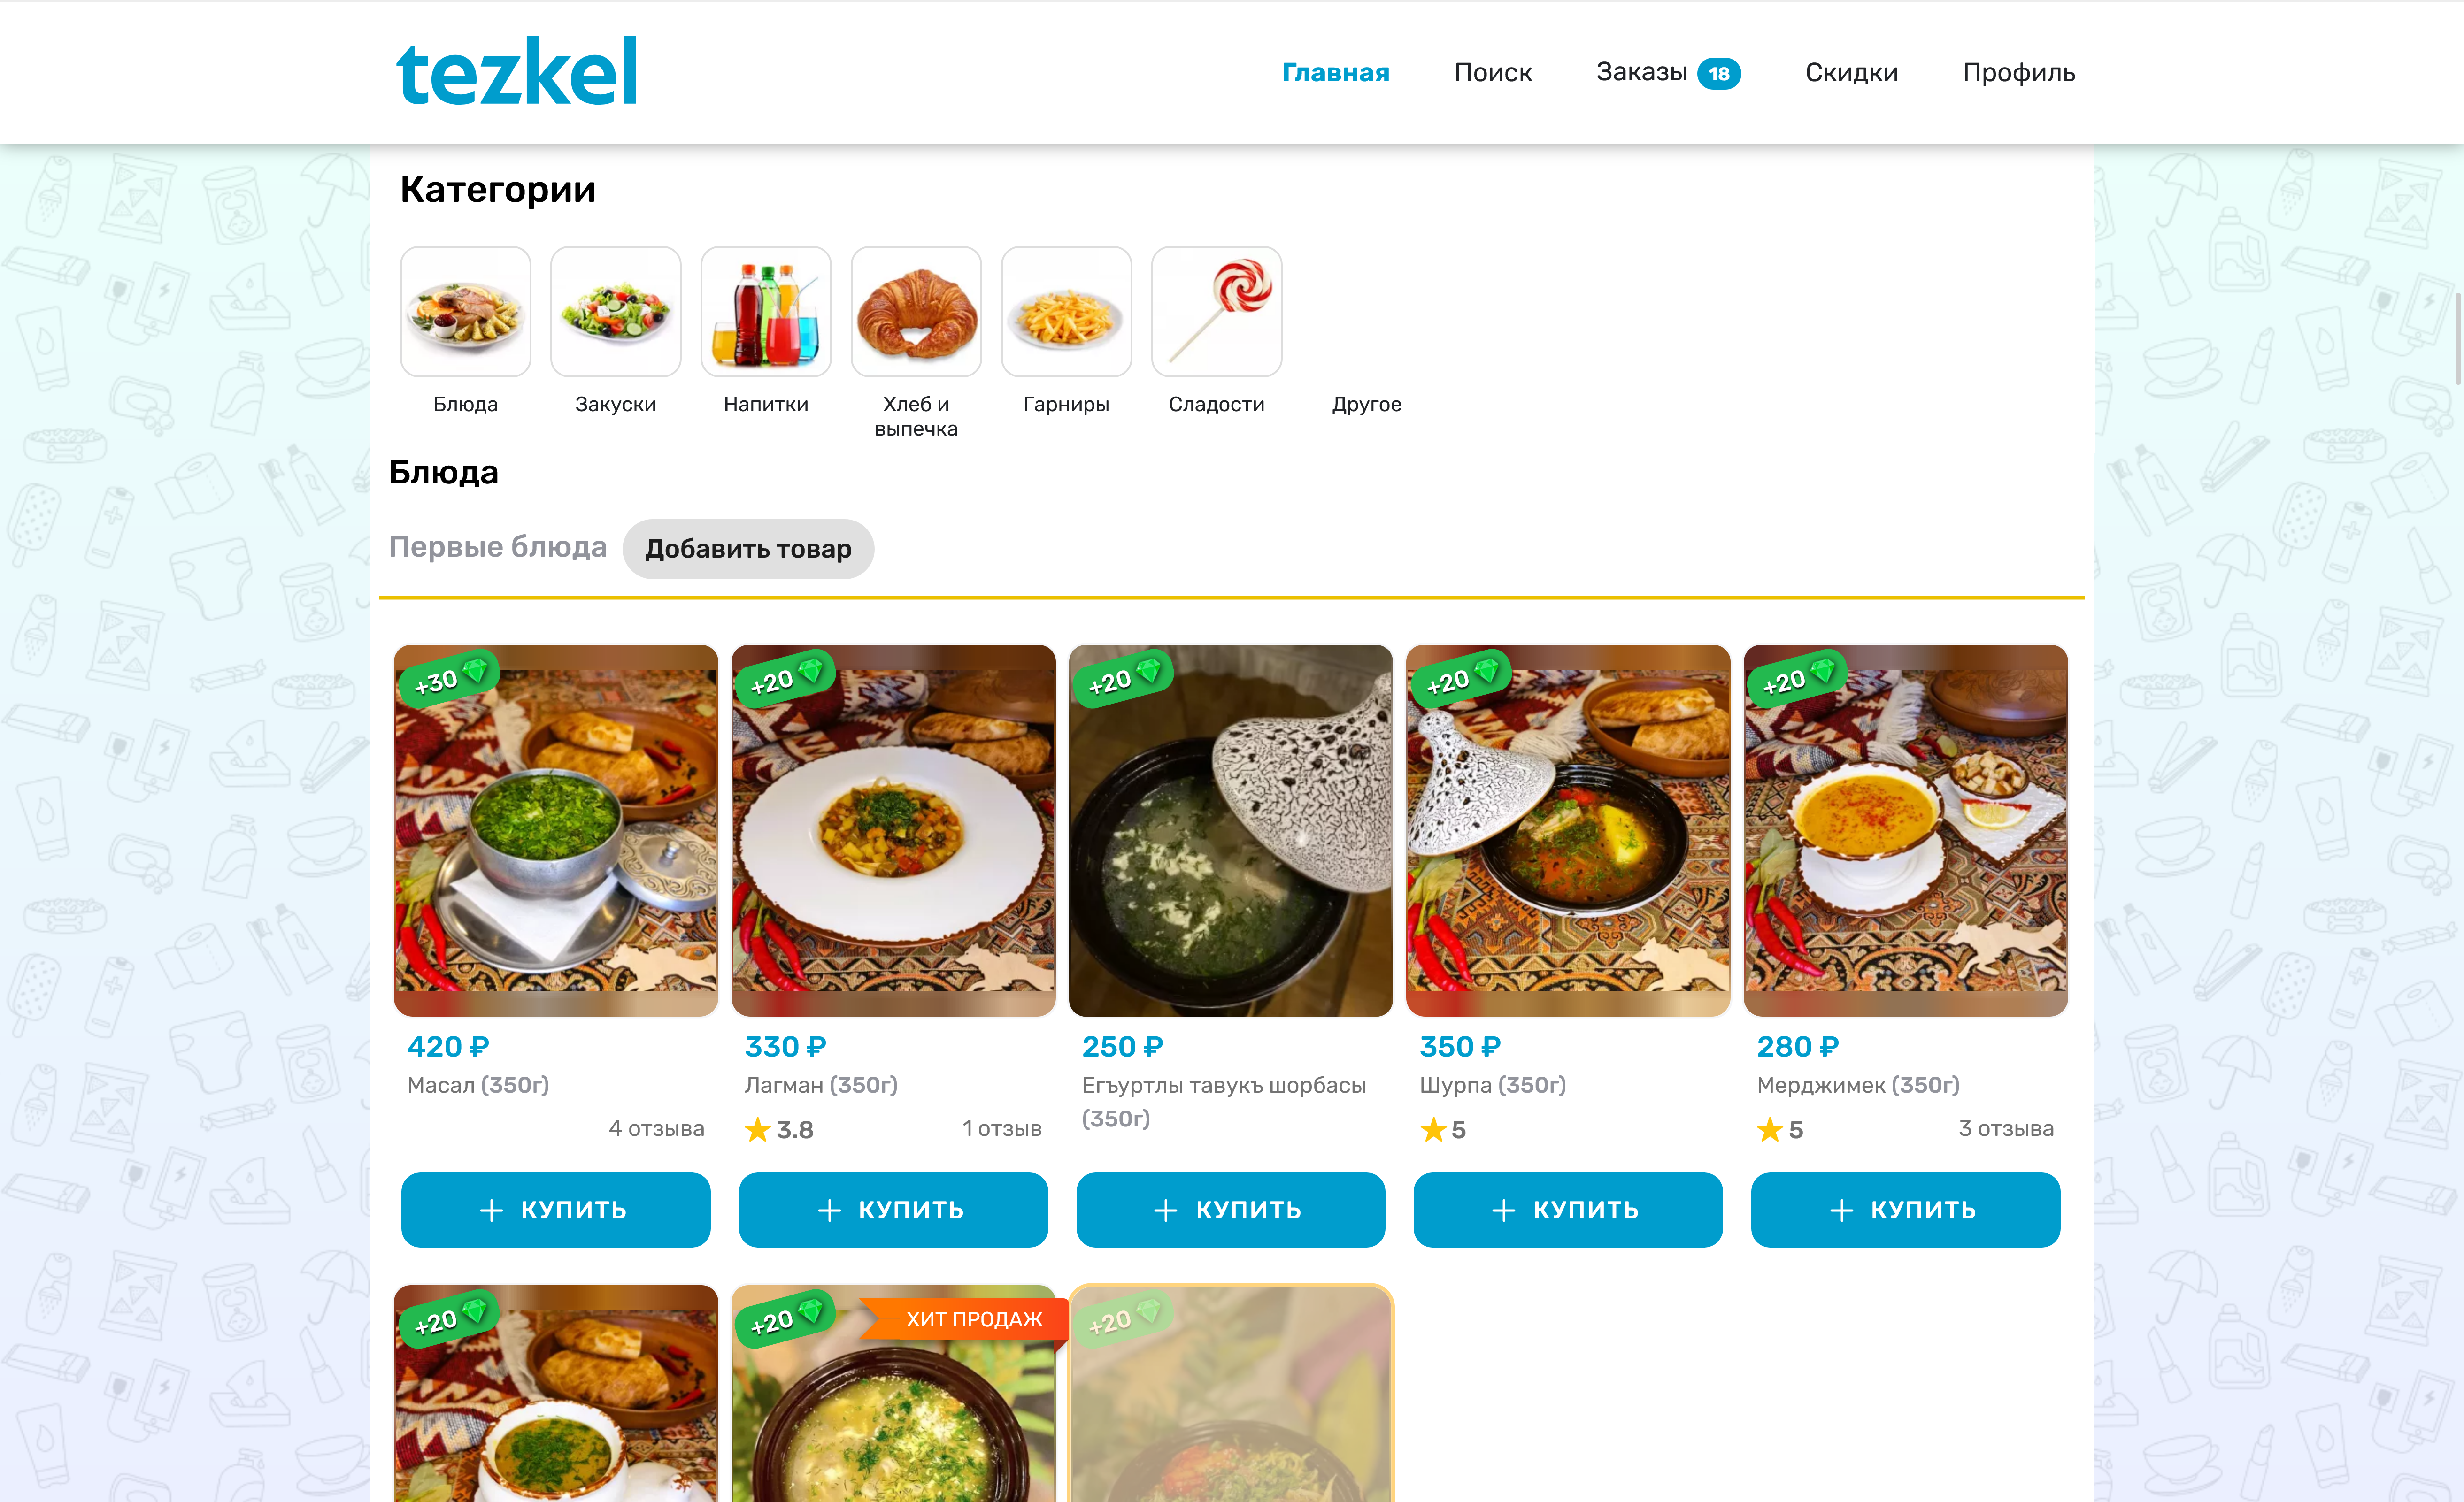
Task: Open the Напитки drinks category icon
Action: [766, 312]
